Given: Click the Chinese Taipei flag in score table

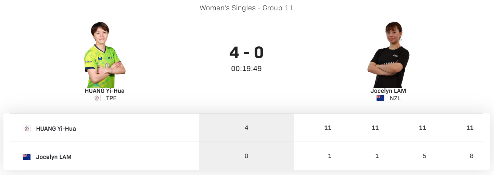Looking at the screenshot, I should [x=27, y=129].
